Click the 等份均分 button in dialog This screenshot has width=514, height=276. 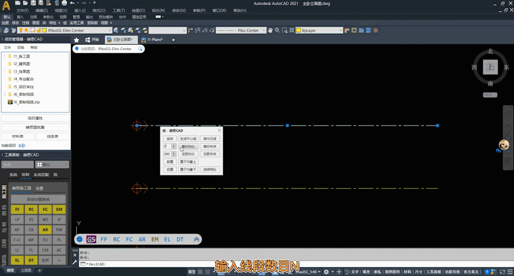tap(188, 147)
